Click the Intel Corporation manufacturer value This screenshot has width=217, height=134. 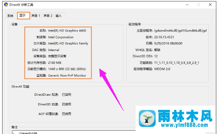[x=61, y=37]
